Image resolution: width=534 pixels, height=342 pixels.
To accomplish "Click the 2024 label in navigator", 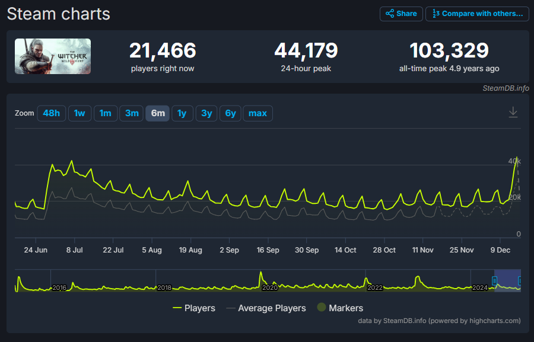I will (x=480, y=288).
